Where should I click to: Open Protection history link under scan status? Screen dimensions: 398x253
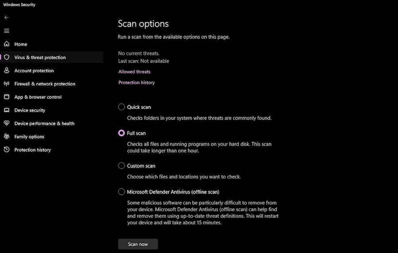[137, 83]
